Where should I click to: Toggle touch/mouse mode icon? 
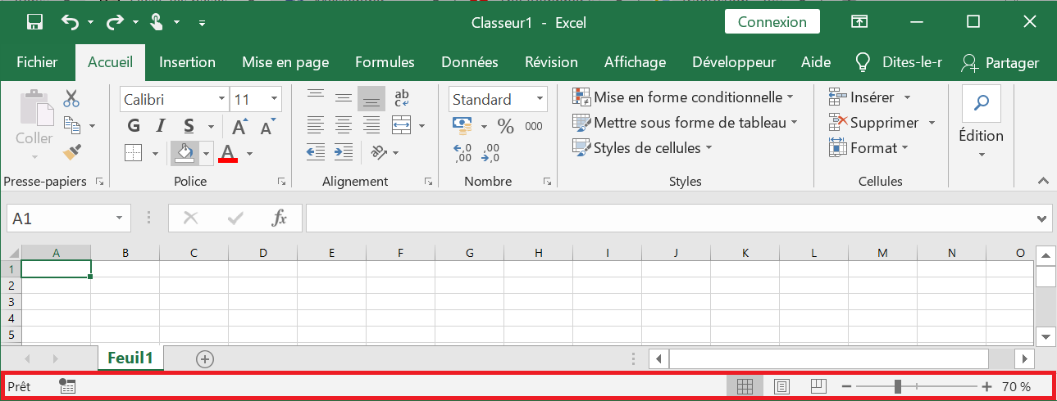pos(157,22)
